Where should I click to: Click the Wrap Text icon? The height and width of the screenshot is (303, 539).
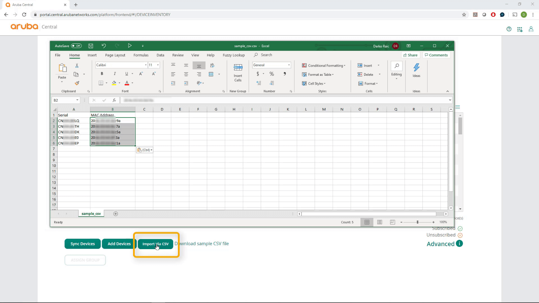[212, 65]
